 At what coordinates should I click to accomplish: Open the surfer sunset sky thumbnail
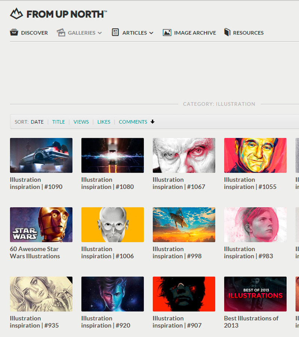point(184,224)
